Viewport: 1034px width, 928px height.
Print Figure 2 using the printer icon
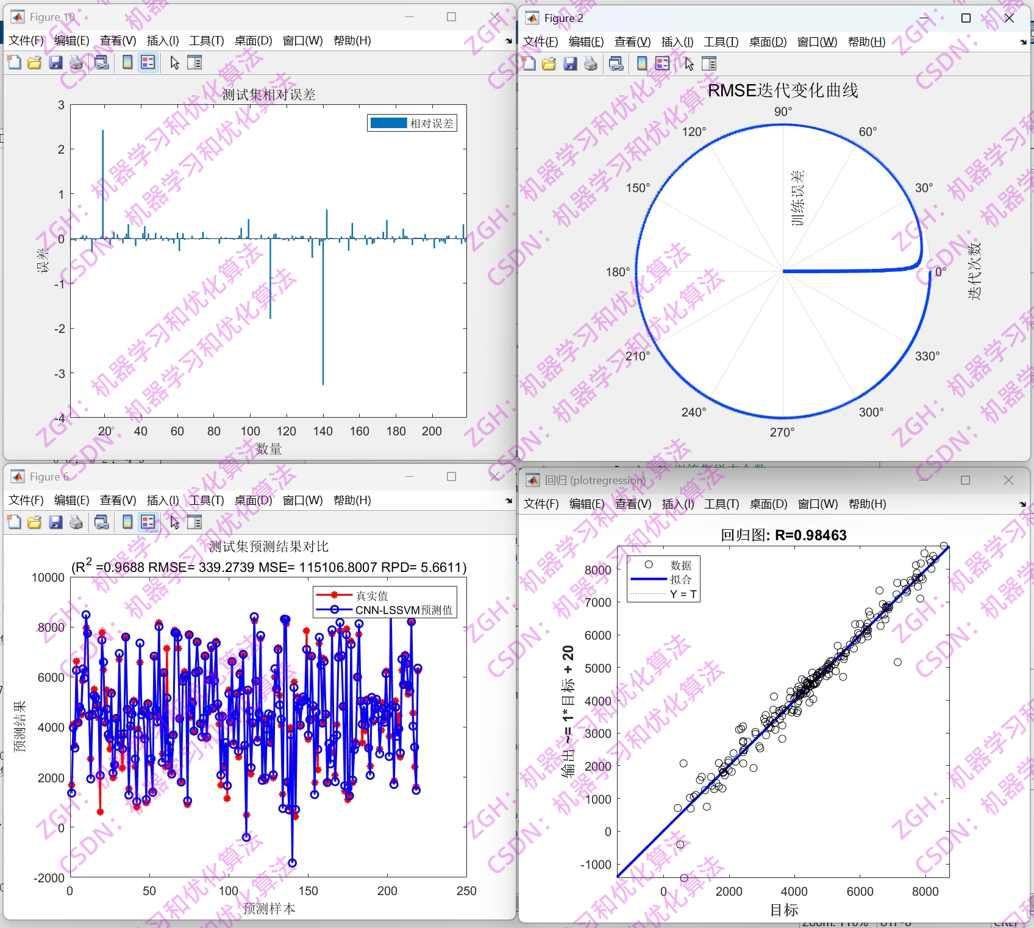point(591,63)
